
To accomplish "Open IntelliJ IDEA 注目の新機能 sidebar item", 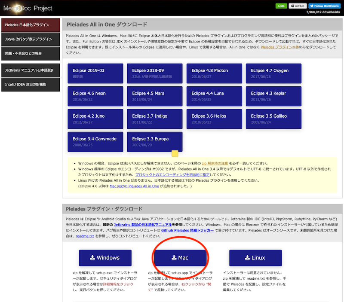I will coord(31,85).
